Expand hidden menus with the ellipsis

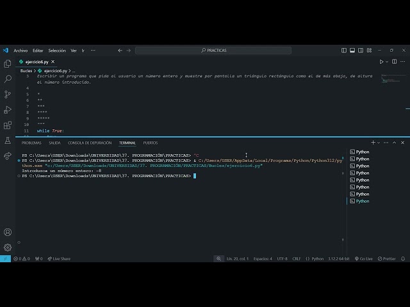pyautogui.click(x=93, y=51)
